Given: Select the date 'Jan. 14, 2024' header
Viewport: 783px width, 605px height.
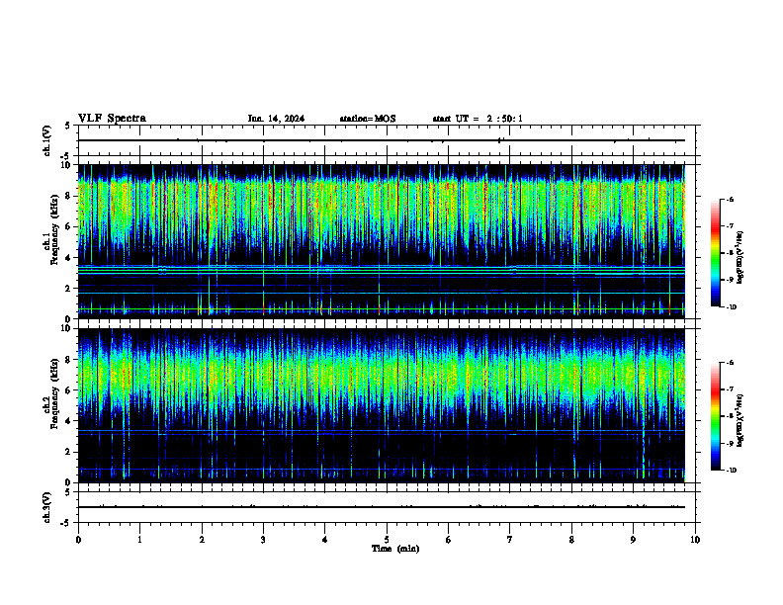Looking at the screenshot, I should point(276,119).
